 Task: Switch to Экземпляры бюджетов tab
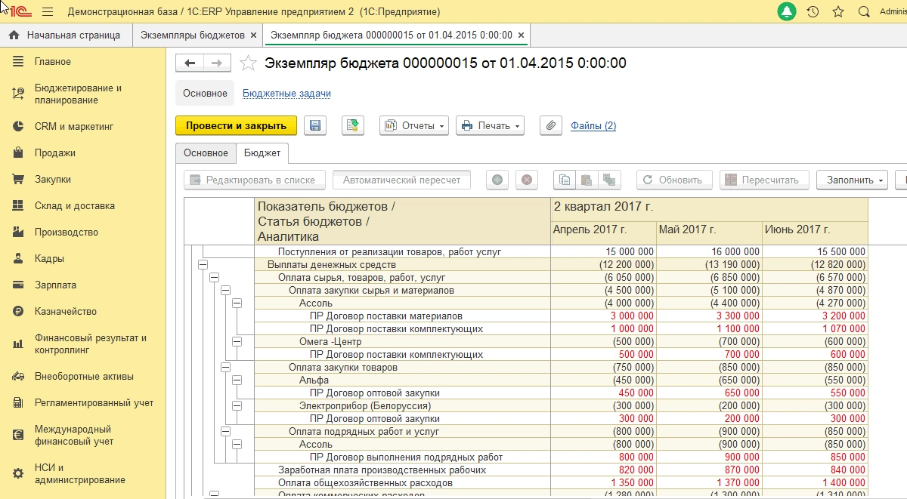coord(194,35)
